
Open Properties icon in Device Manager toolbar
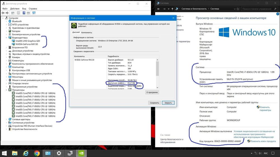(x=18, y=13)
